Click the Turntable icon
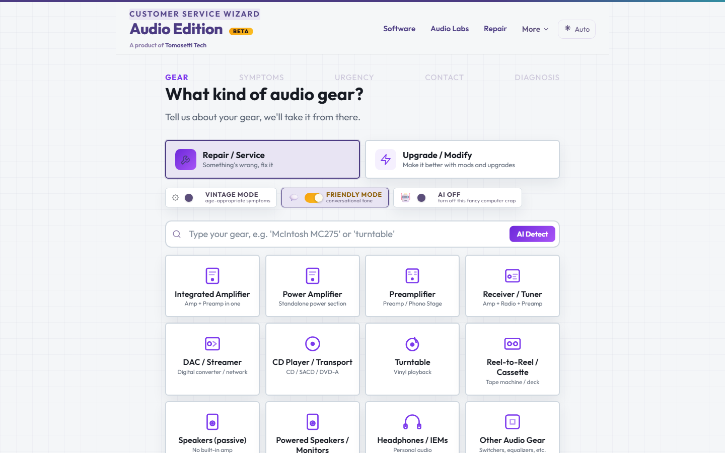The height and width of the screenshot is (453, 725). pos(412,344)
